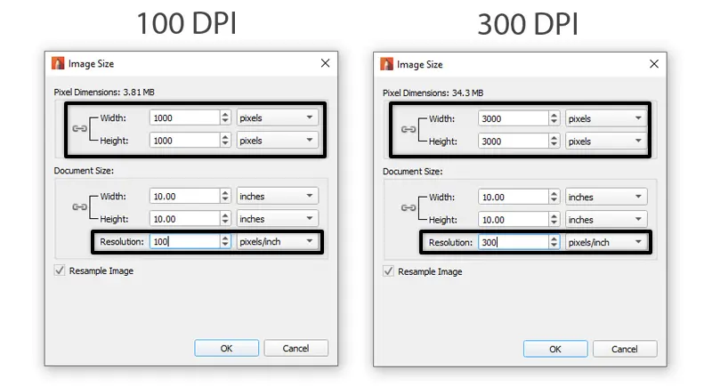Click the Resolution field showing 100
Screen dimensions: 712x388
(185, 241)
